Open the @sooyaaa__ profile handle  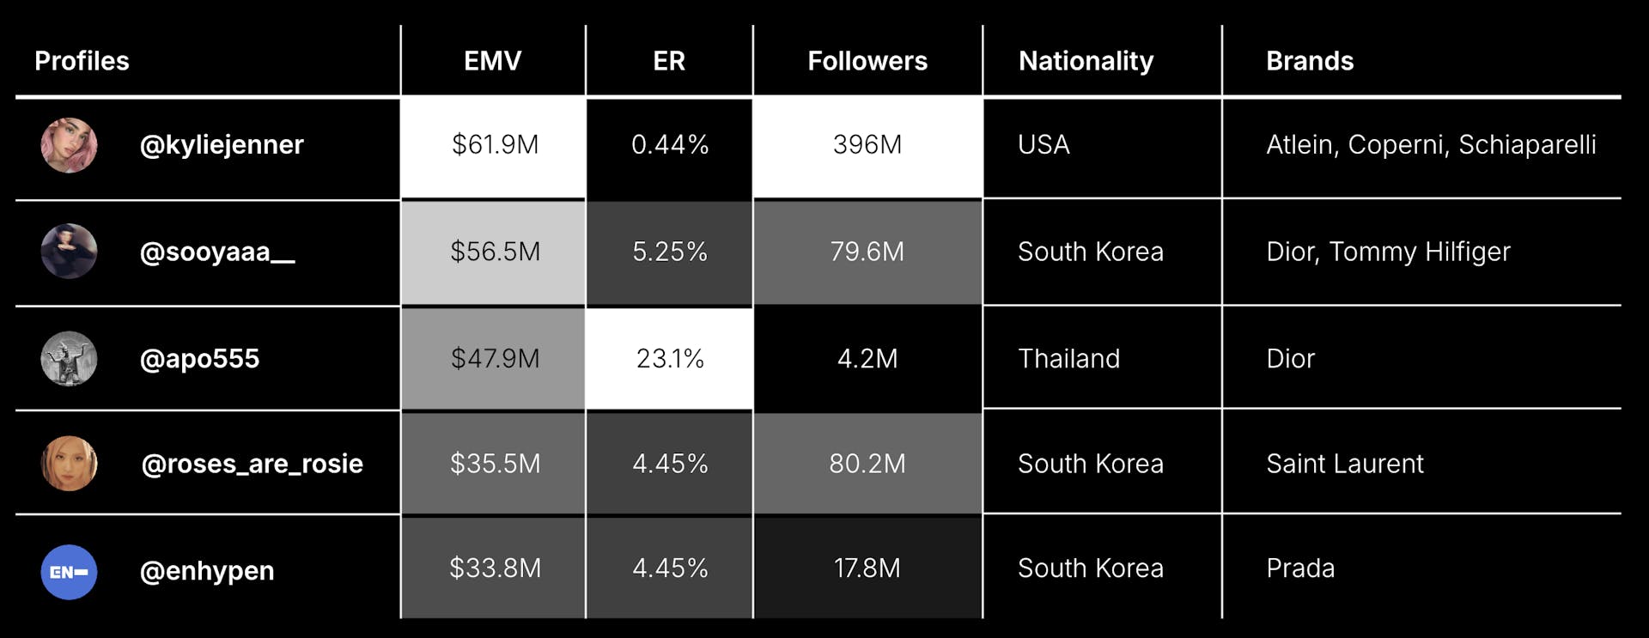217,252
